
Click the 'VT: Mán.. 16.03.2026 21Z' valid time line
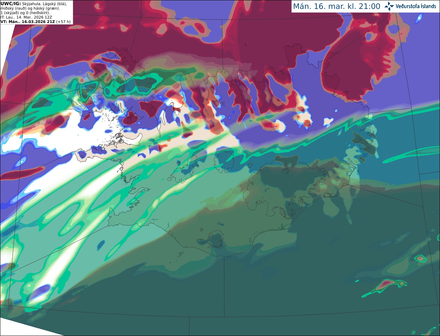click(28, 22)
